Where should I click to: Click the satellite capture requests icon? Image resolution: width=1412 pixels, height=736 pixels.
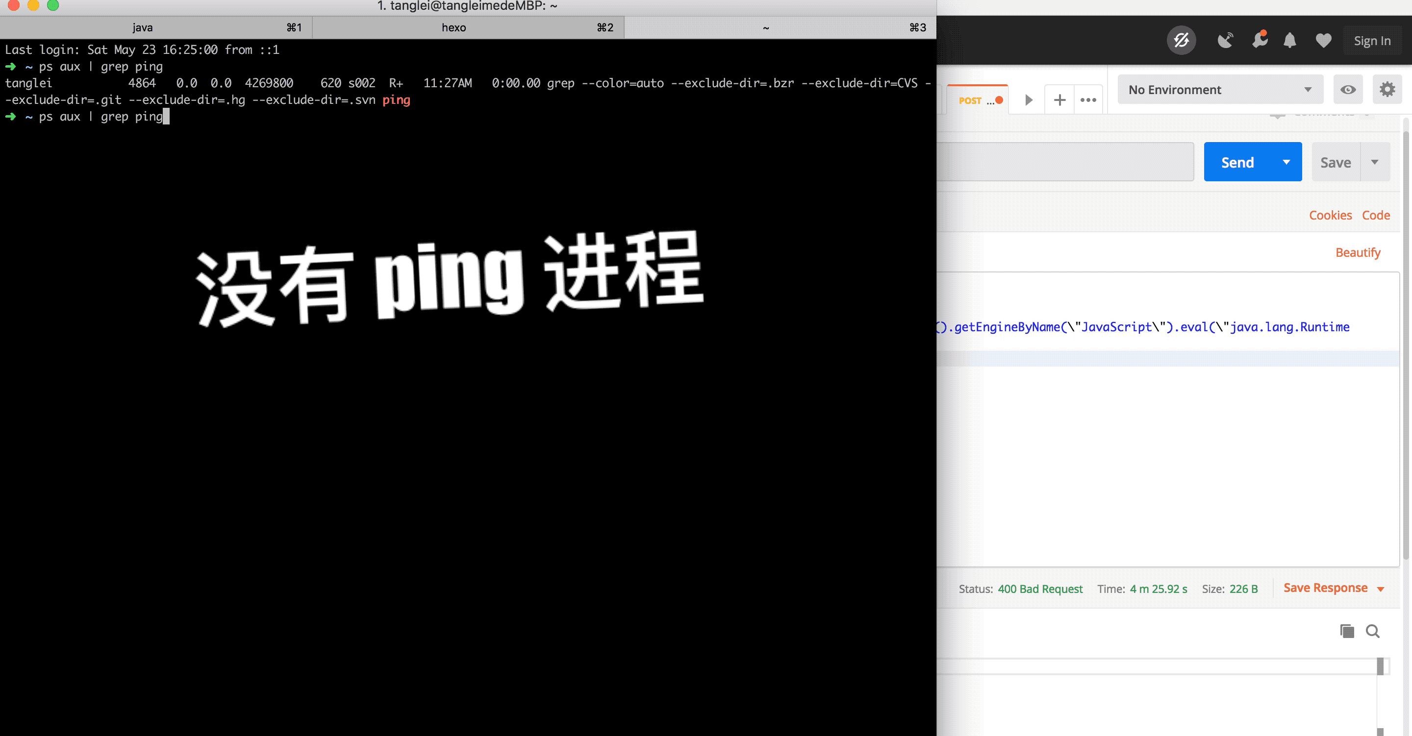[x=1225, y=40]
